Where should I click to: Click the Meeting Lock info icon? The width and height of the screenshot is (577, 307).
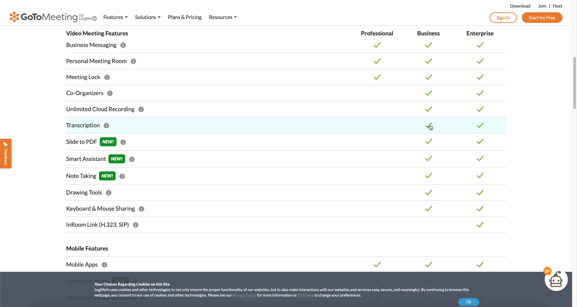point(107,77)
